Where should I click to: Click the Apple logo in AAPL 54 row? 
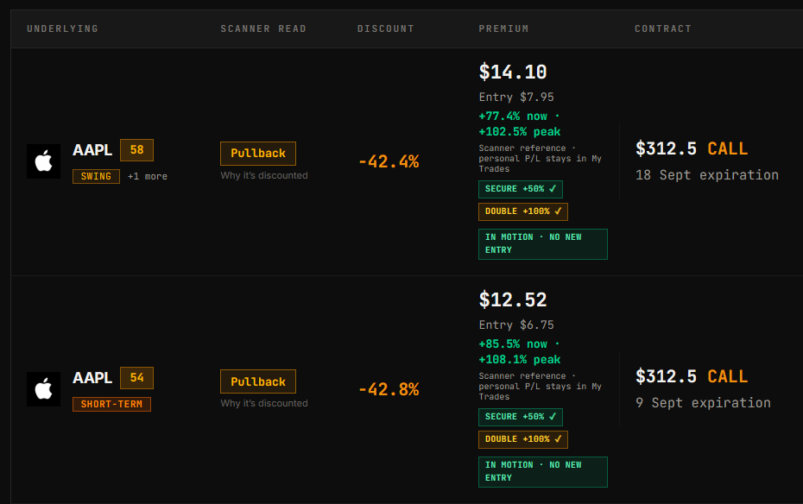click(43, 389)
